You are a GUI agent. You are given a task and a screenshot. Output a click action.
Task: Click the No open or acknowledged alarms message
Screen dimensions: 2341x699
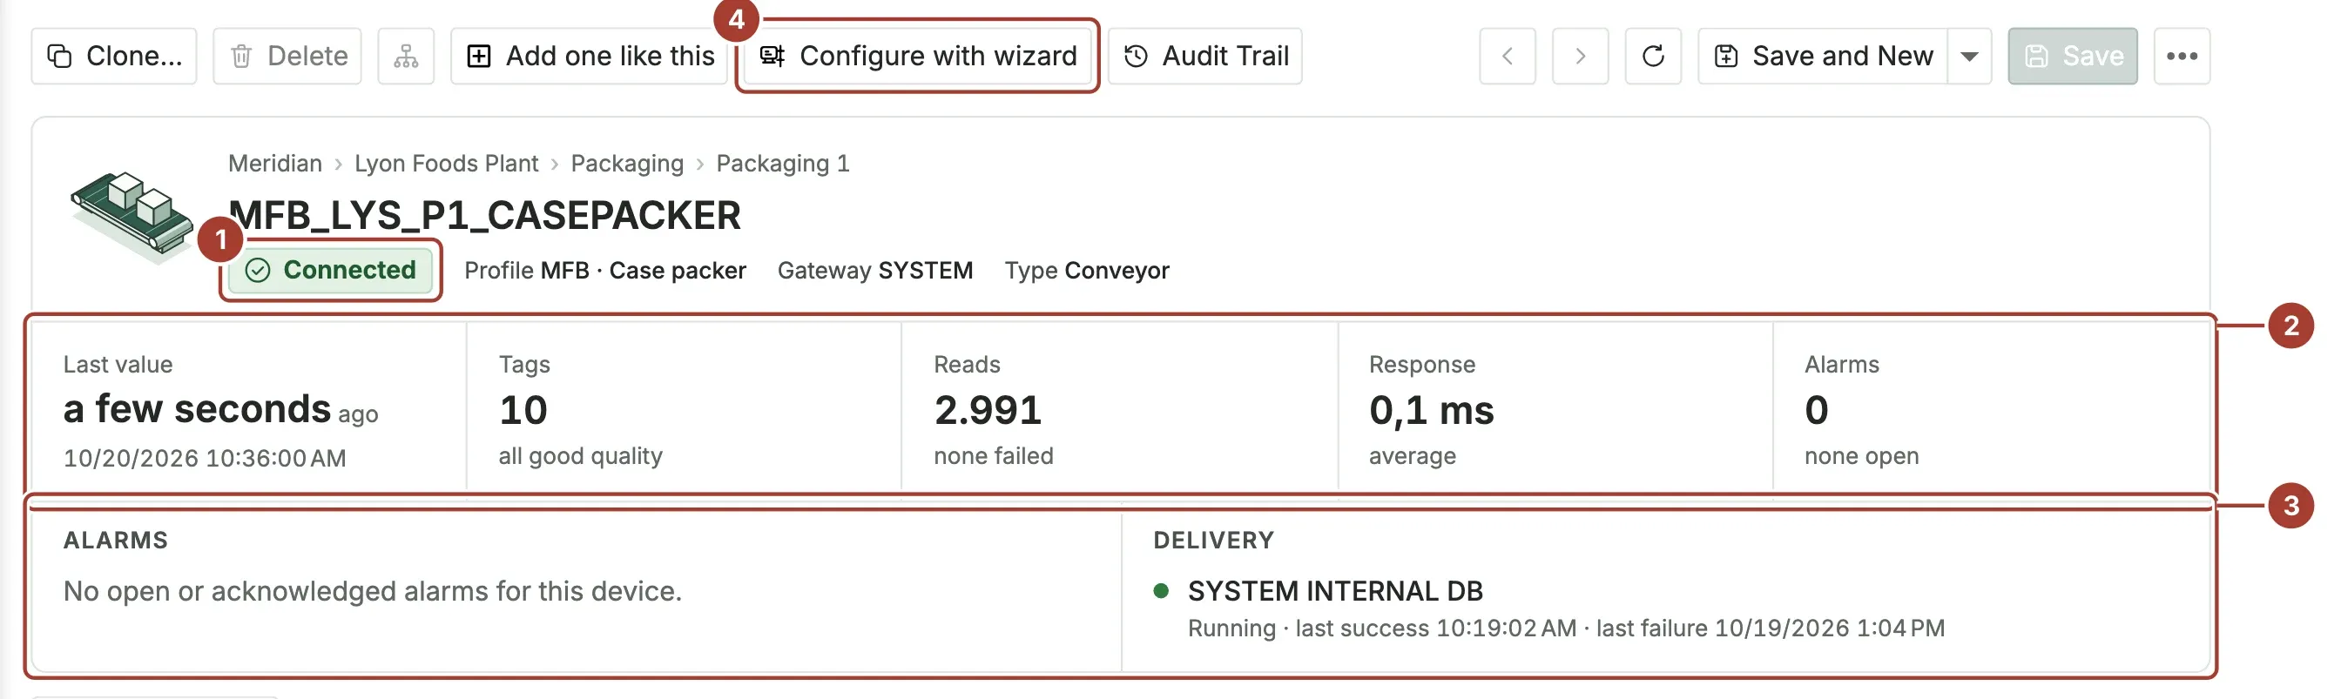(373, 591)
